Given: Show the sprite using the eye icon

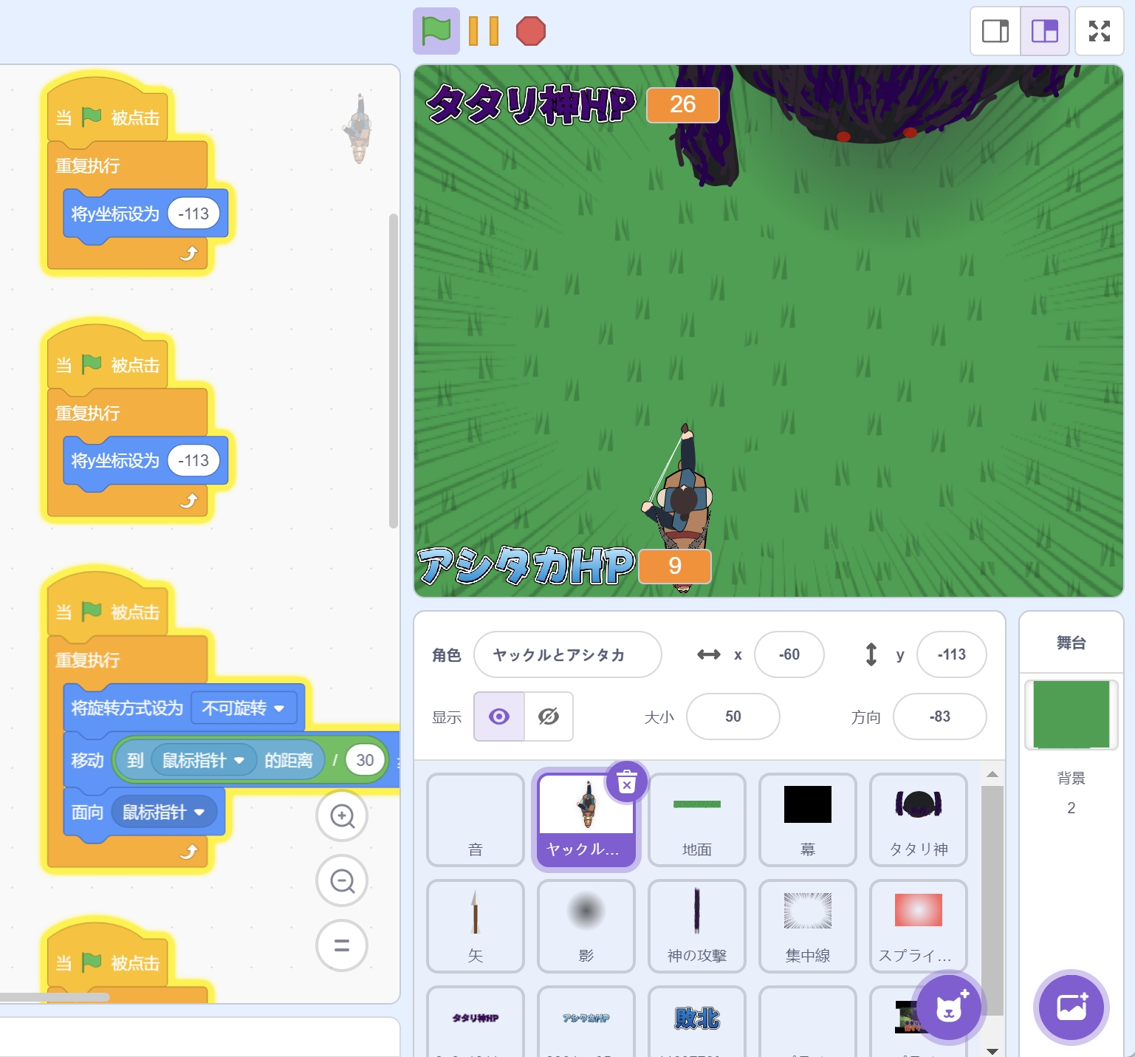Looking at the screenshot, I should [x=499, y=716].
